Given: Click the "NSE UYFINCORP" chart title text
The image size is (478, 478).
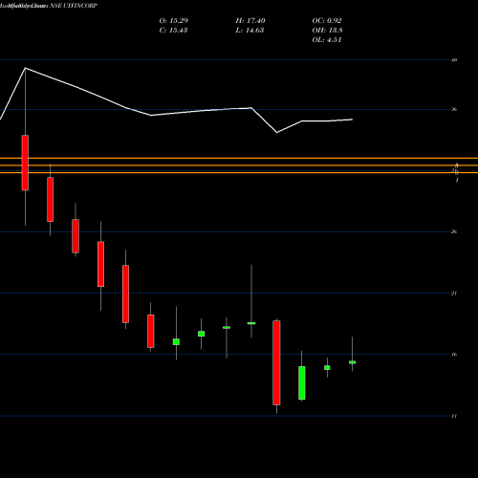Looking at the screenshot, I should point(74,6).
